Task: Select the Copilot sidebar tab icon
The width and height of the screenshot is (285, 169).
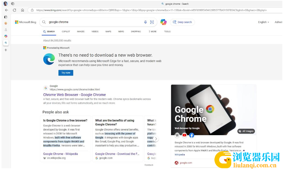Action: [6, 36]
